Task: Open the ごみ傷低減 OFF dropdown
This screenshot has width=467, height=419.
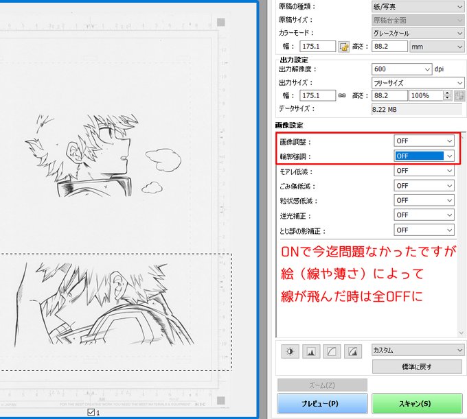Action: coord(424,186)
